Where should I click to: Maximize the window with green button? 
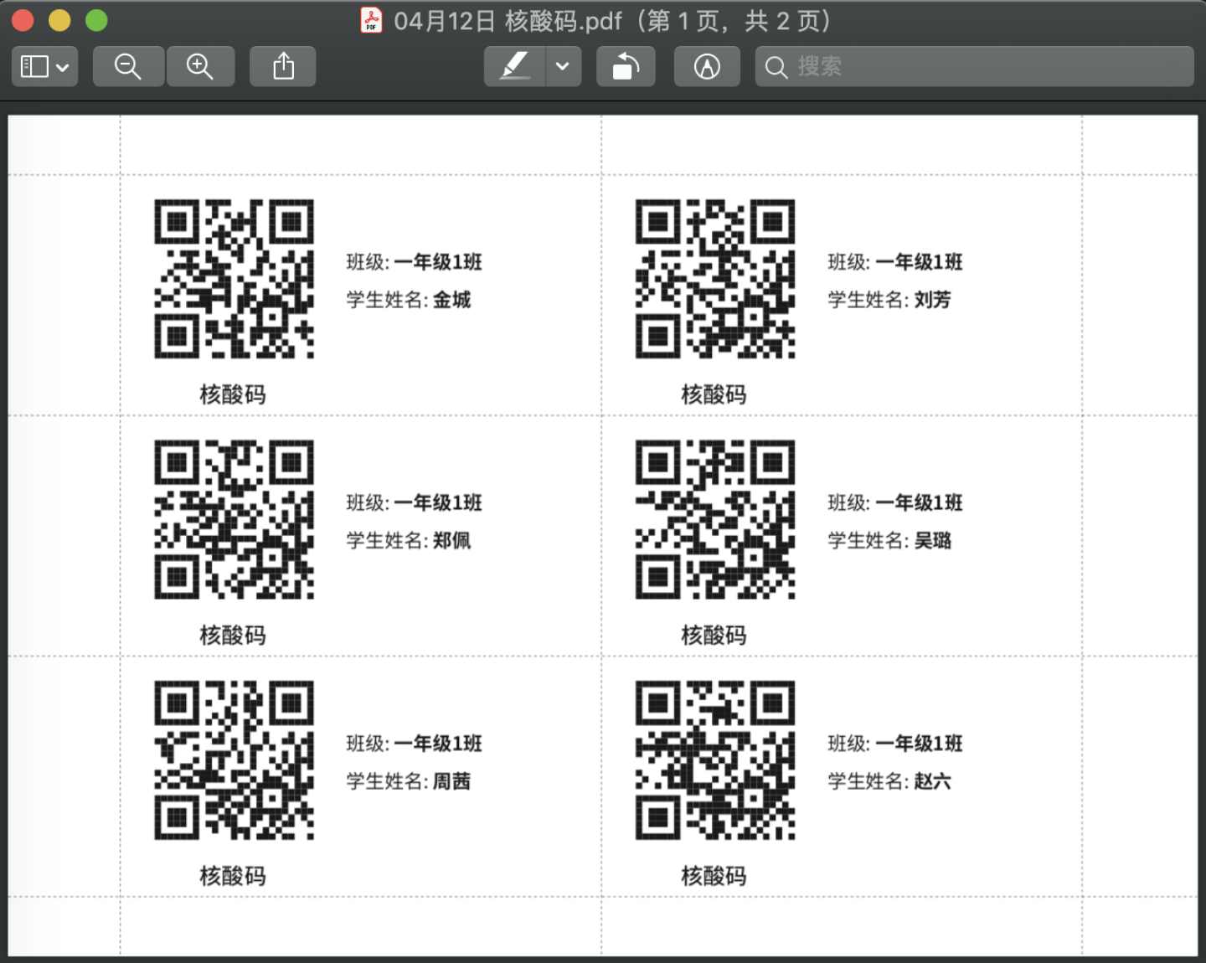coord(96,20)
